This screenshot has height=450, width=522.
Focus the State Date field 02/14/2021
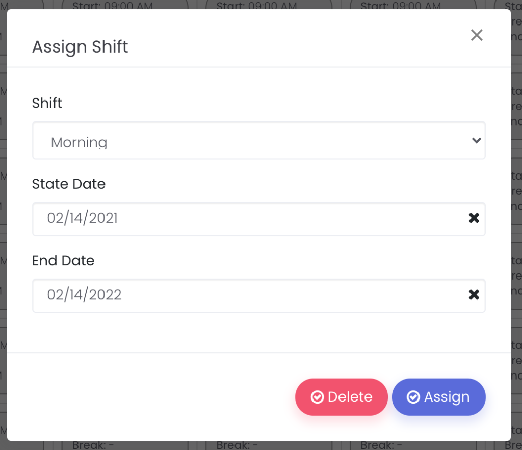[258, 219]
